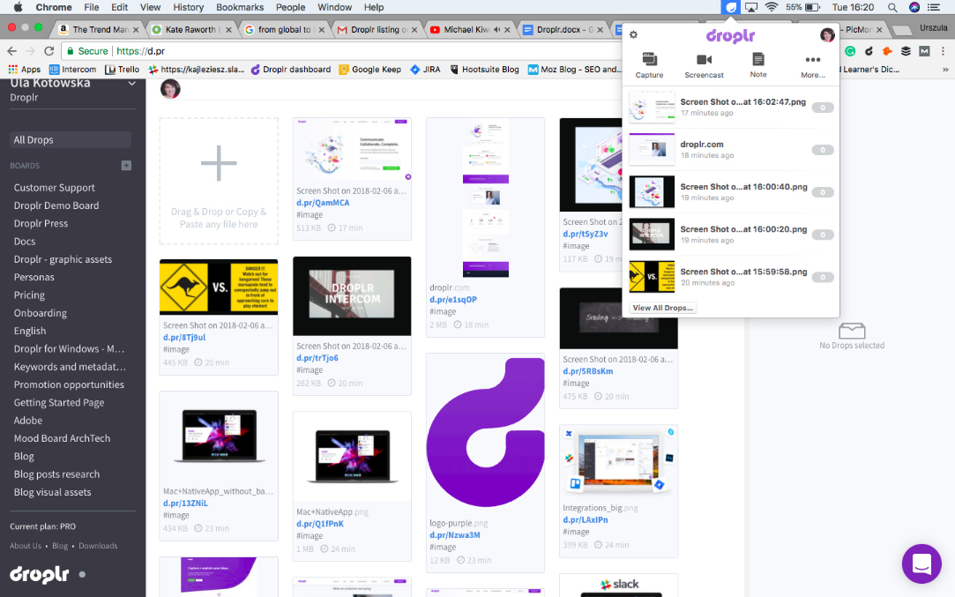This screenshot has width=955, height=597.
Task: Open the Droplr Demo Board
Action: [x=56, y=205]
